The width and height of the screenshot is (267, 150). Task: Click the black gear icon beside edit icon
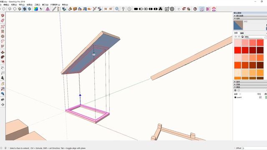[172, 9]
